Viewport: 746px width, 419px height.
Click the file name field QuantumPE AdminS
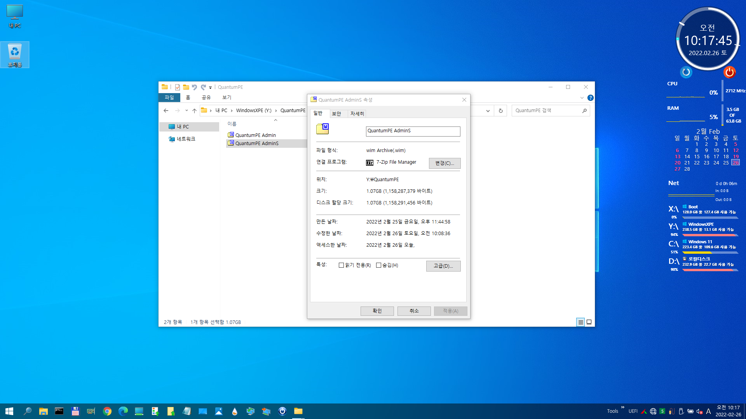(413, 131)
